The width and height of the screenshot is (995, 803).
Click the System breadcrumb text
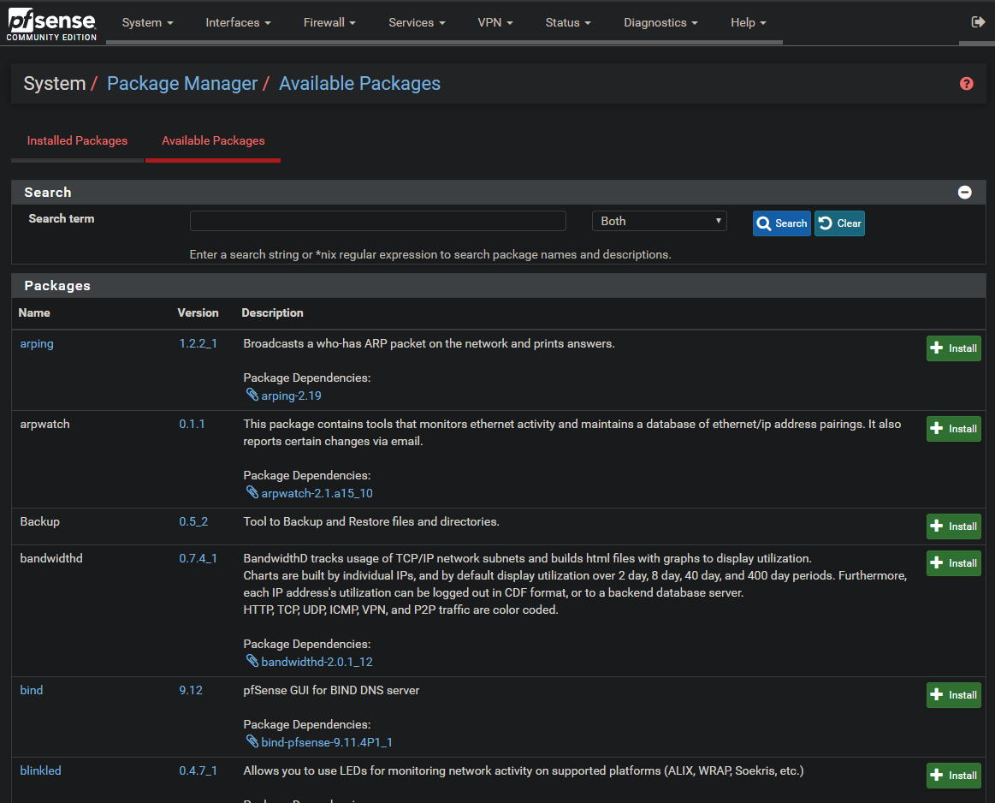coord(55,84)
